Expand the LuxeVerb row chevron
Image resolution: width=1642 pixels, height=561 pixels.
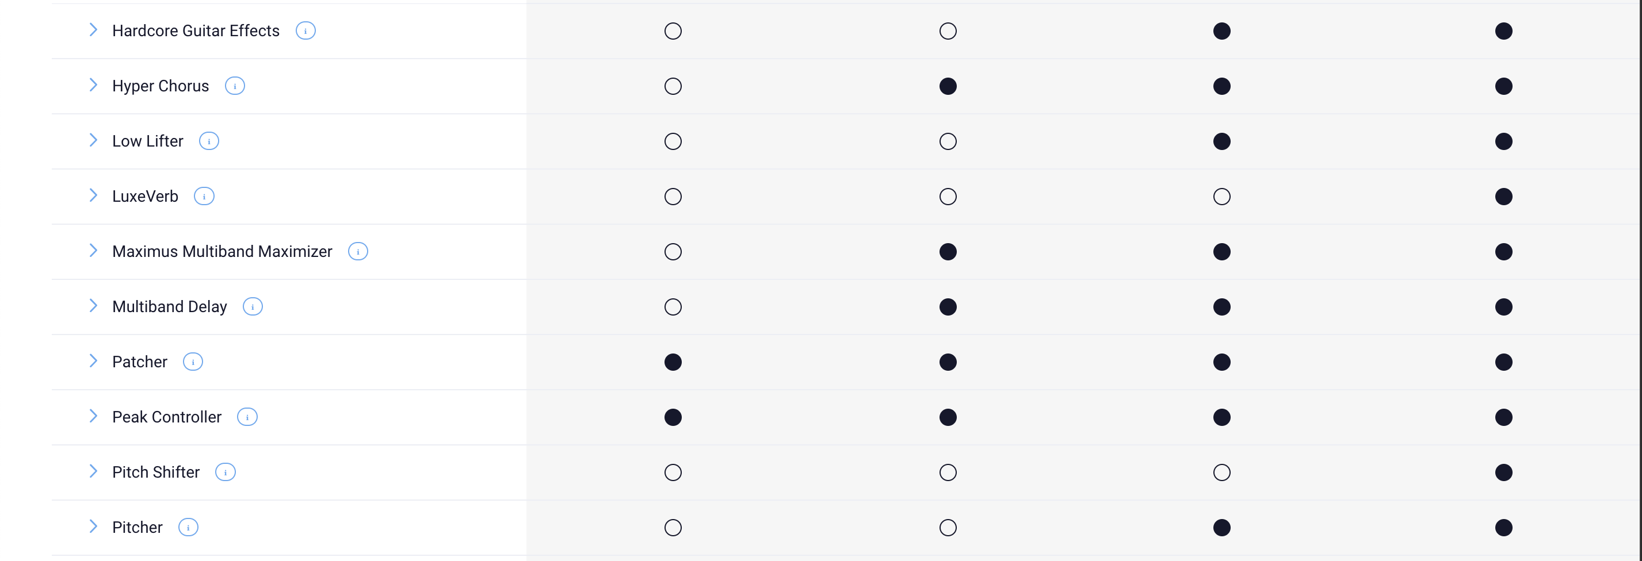(93, 195)
